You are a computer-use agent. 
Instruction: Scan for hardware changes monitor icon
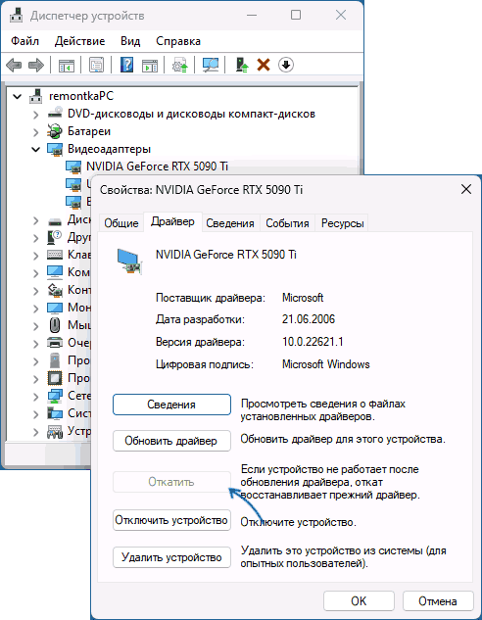211,65
